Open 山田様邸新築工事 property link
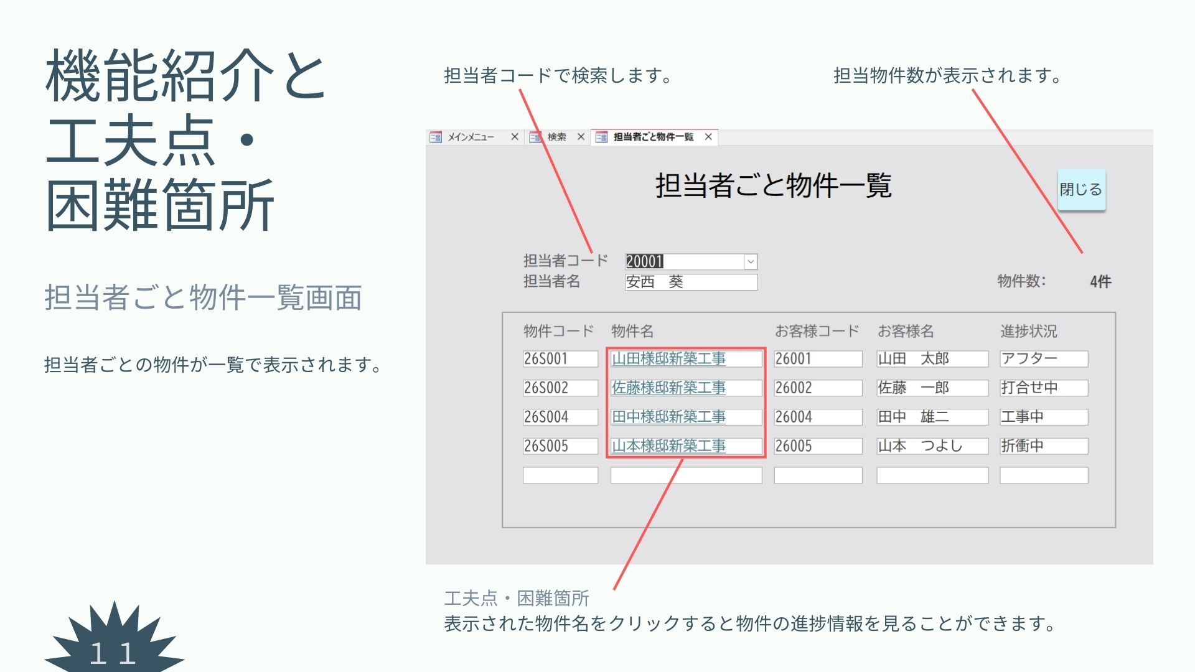 668,358
